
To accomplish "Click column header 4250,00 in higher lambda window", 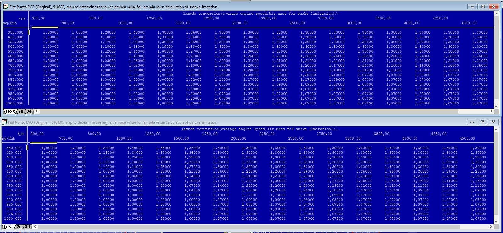I will click(439, 134).
